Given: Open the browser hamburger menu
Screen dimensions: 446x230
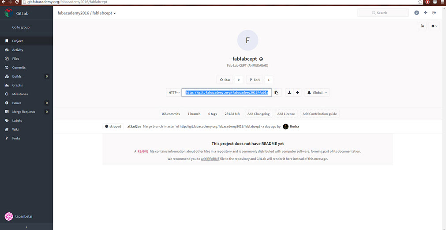Looking at the screenshot, I should [x=442, y=2].
